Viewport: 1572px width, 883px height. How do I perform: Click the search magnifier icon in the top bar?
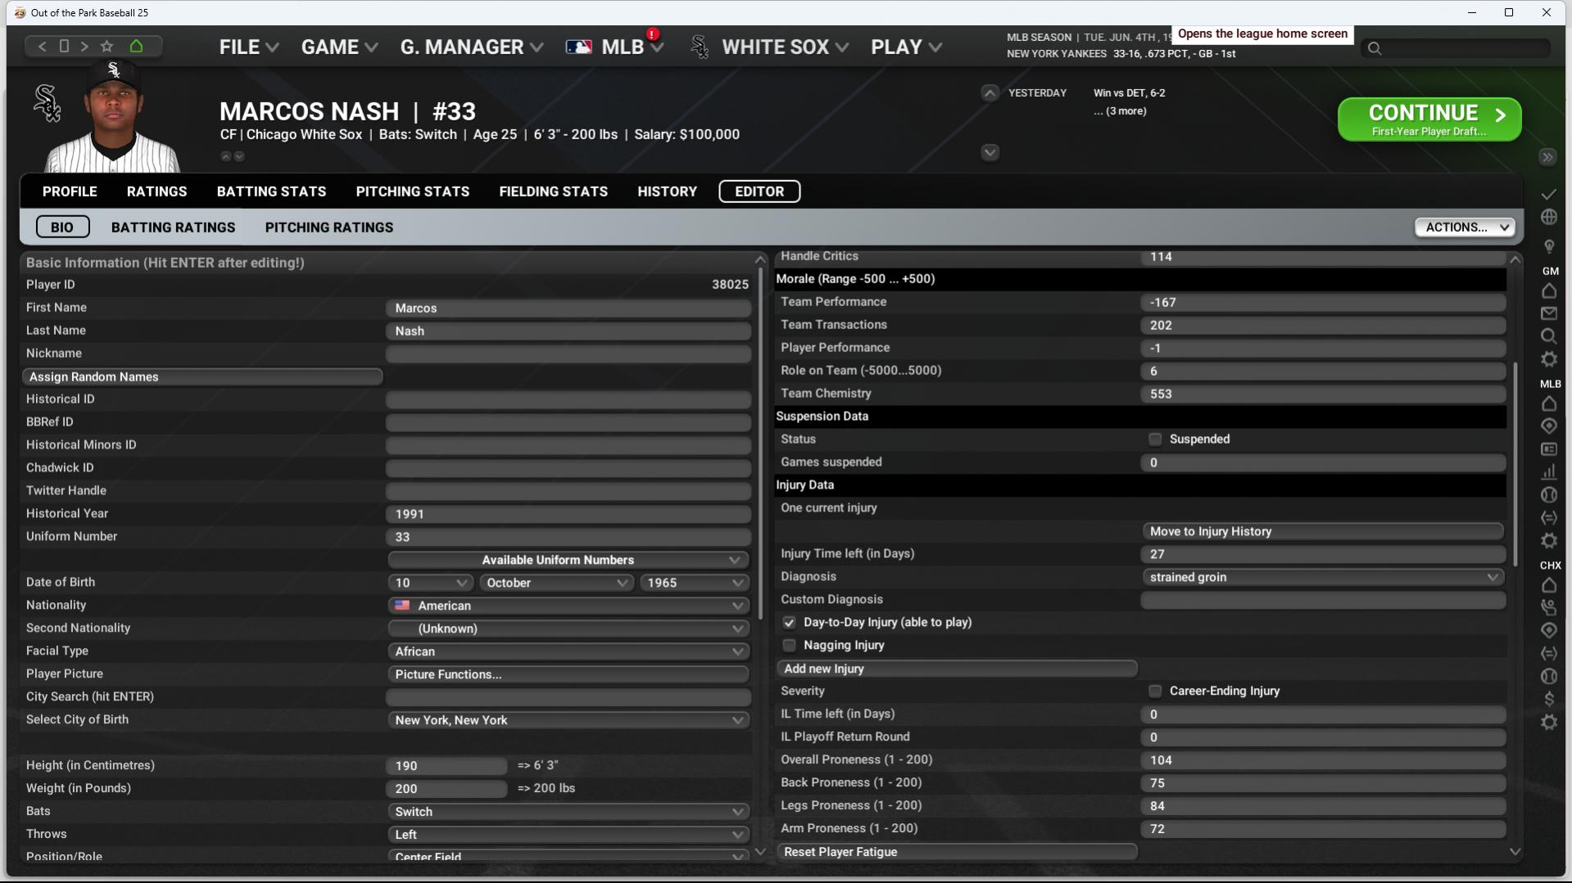click(x=1375, y=49)
